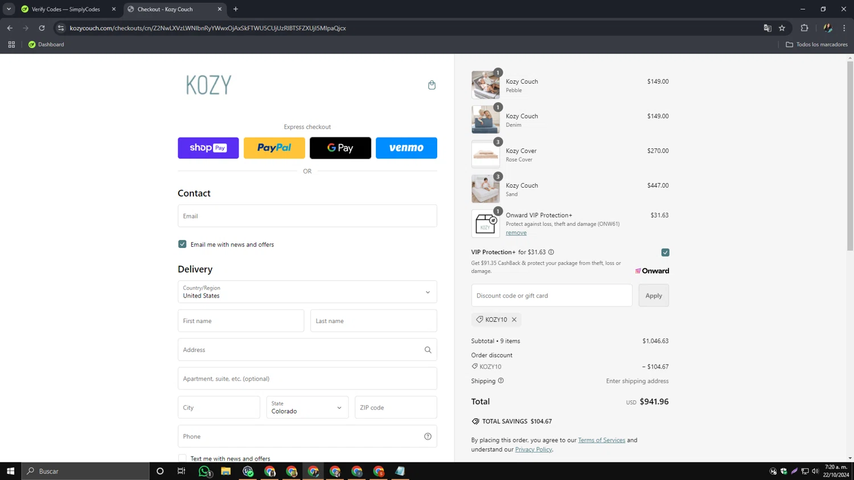This screenshot has height=480, width=854.
Task: Click the Kozy Couch Sand thumbnail
Action: click(486, 189)
